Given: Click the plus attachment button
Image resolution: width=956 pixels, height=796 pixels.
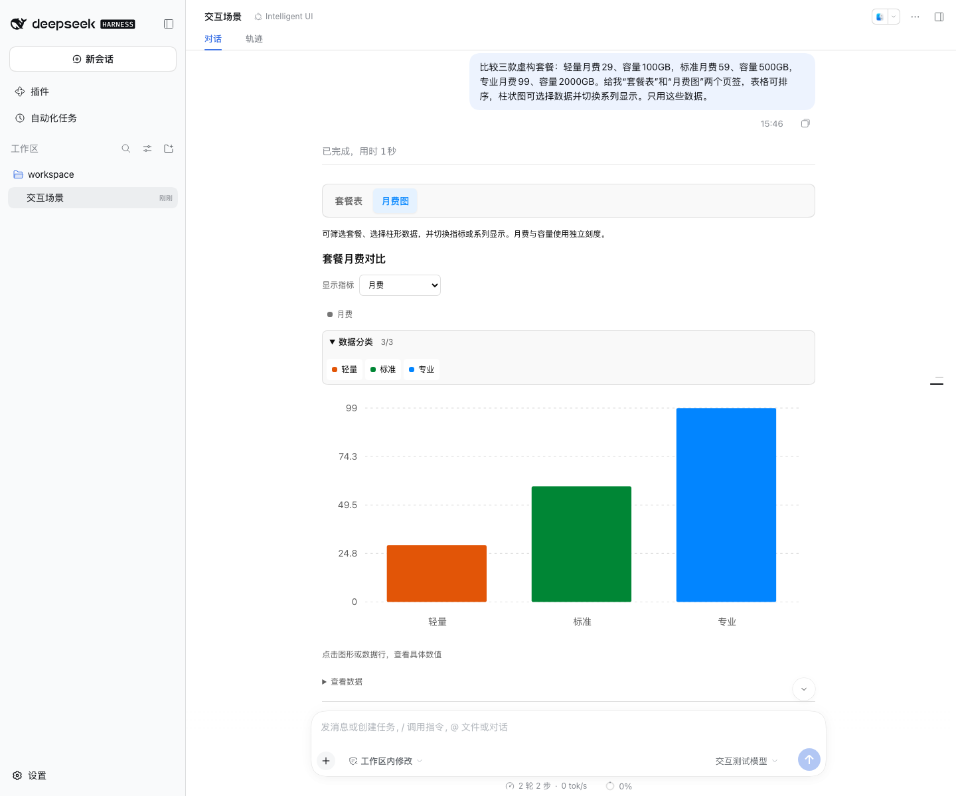Looking at the screenshot, I should click(x=326, y=761).
